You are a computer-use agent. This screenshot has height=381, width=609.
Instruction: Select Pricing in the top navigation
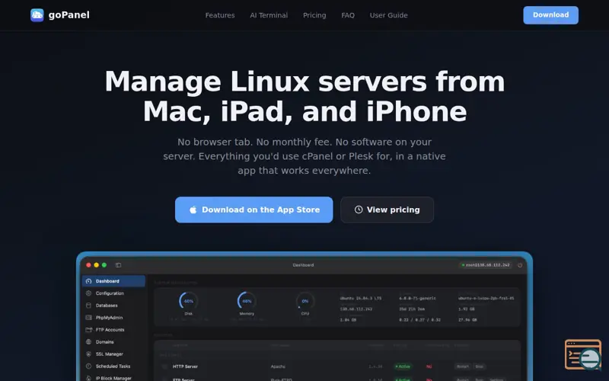(x=314, y=15)
